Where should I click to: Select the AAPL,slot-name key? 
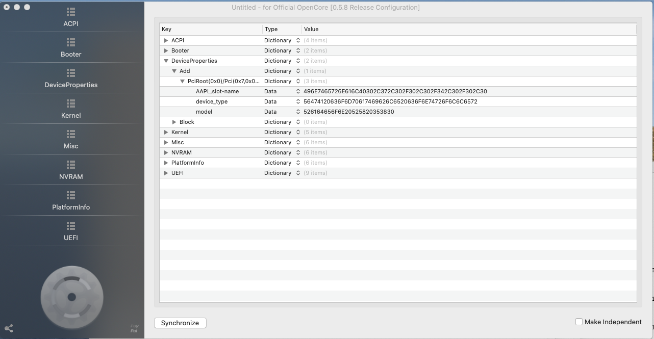tap(217, 91)
